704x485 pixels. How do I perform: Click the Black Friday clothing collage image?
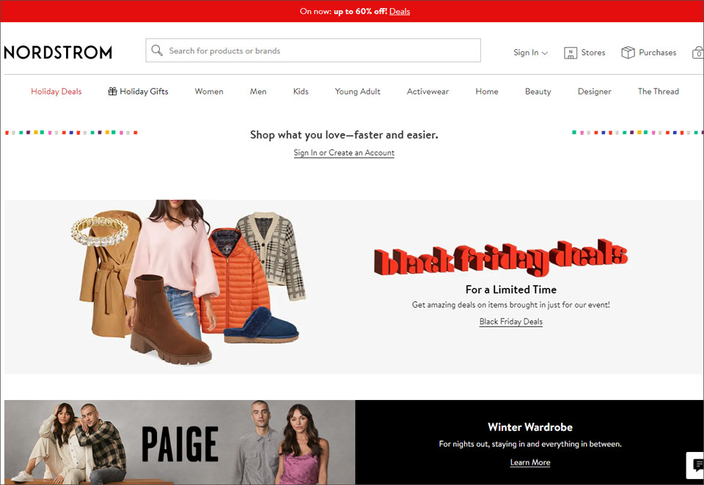pyautogui.click(x=188, y=283)
